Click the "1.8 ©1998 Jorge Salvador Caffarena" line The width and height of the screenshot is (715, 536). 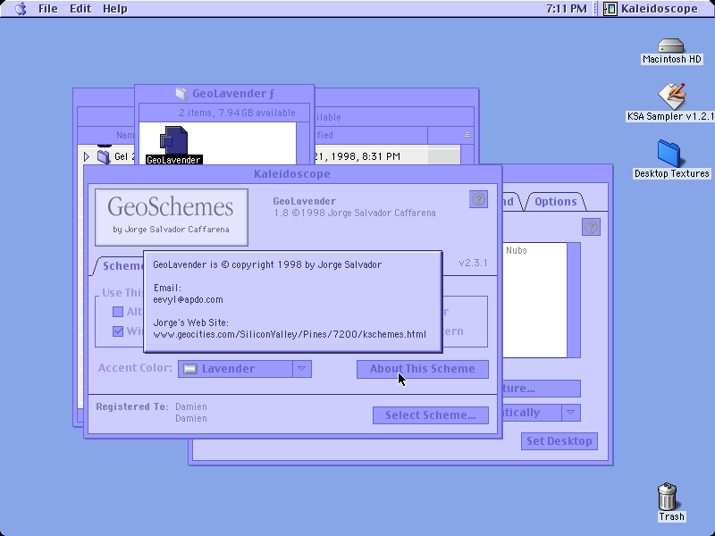tap(354, 213)
